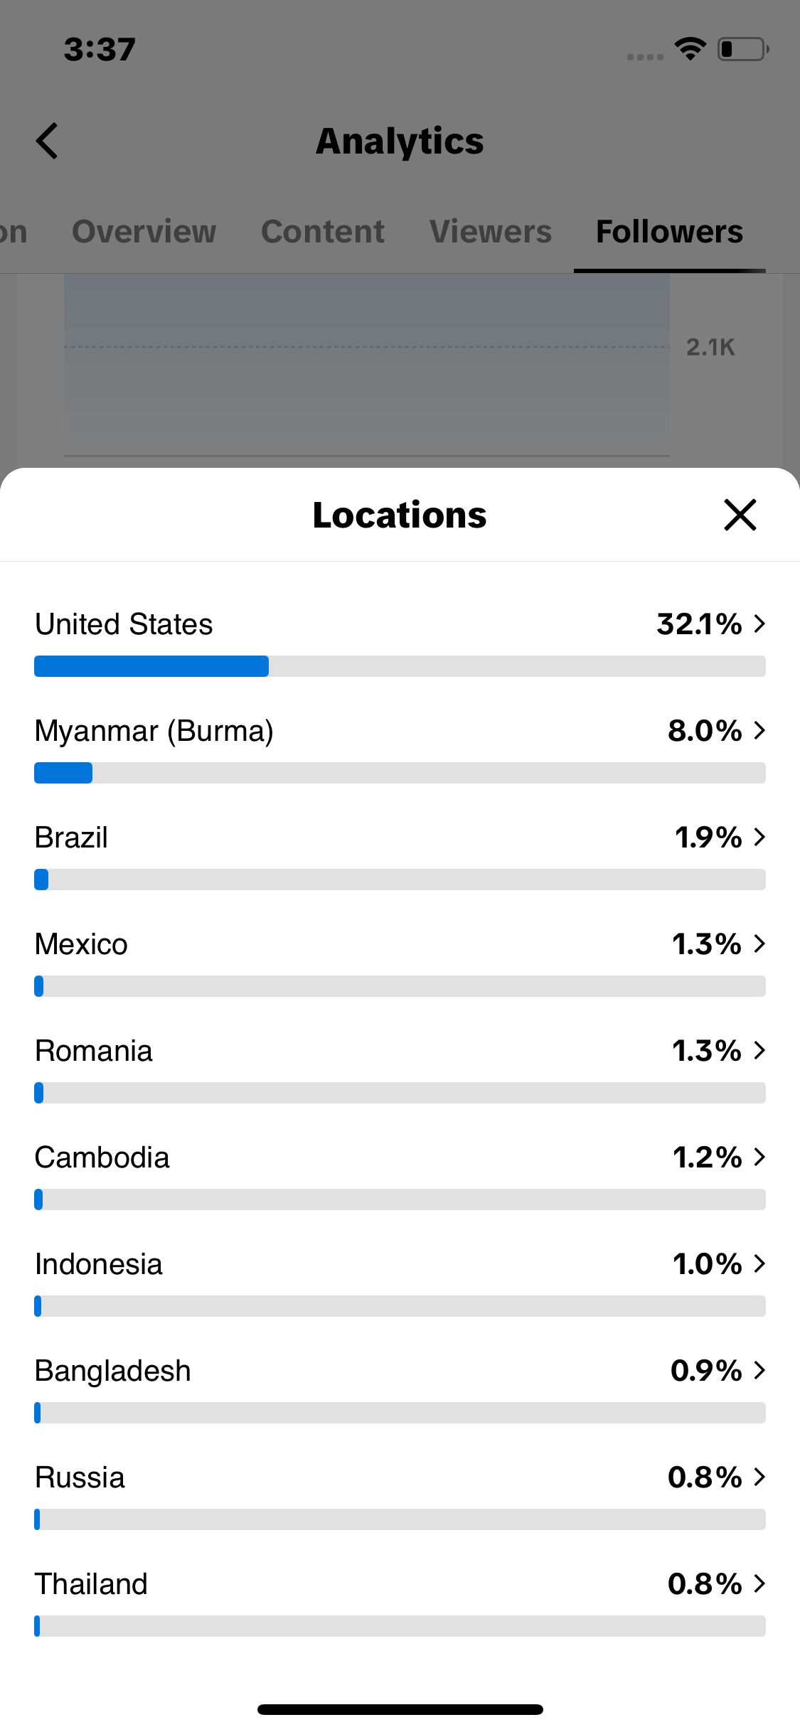Tap the battery indicator icon
Image resolution: width=800 pixels, height=1732 pixels.
[743, 49]
